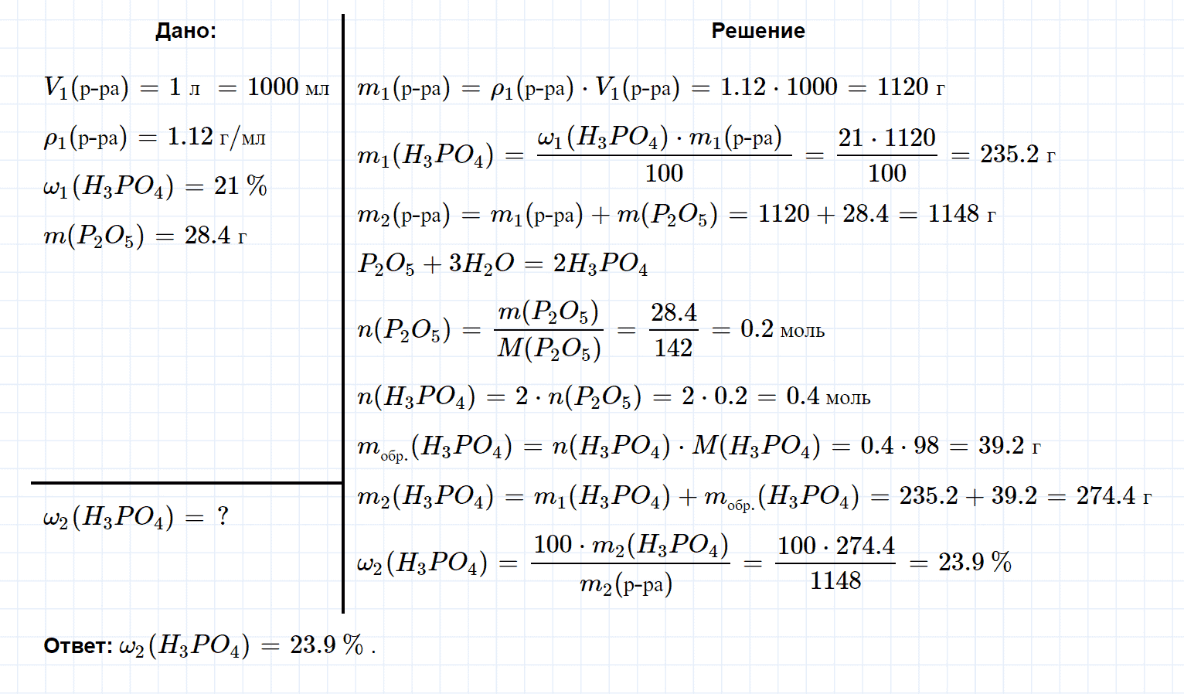Select the V1 = 1 л = 1000 мл line
Image resolution: width=1184 pixels, height=694 pixels.
click(186, 87)
